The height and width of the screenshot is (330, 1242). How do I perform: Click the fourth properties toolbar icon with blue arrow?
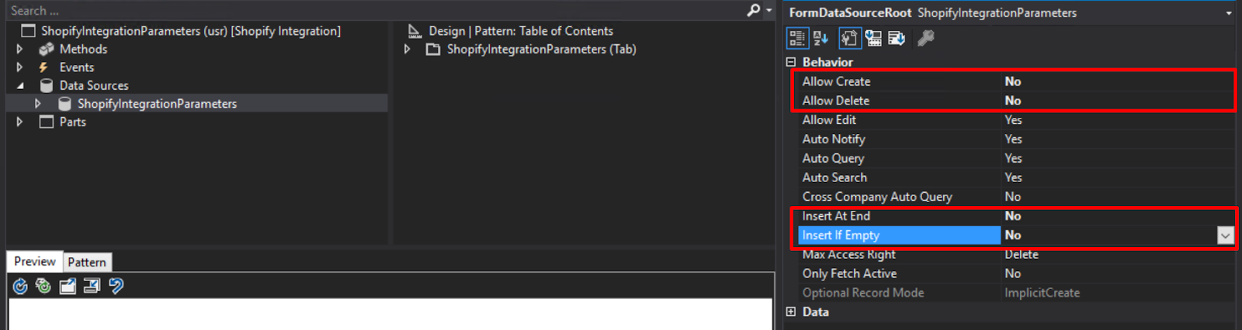coord(873,38)
